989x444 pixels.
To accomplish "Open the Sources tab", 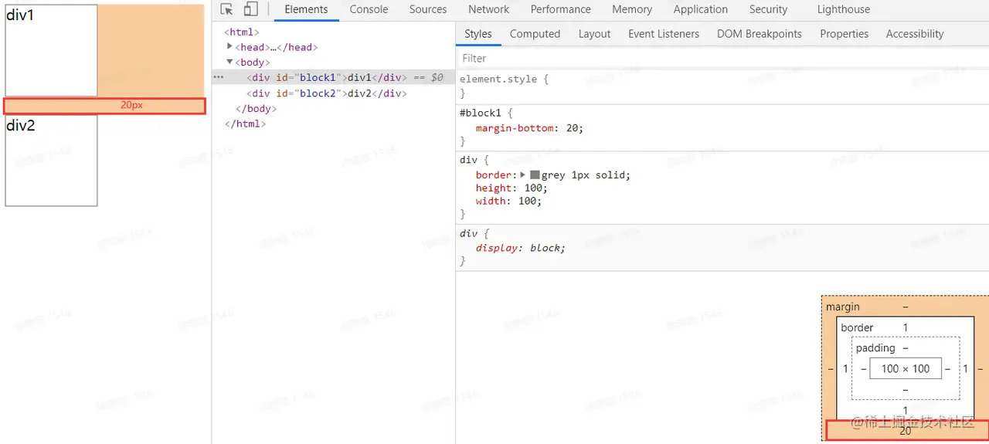I will point(428,9).
